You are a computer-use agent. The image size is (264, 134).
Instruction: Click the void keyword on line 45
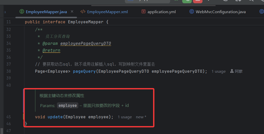point(40,117)
